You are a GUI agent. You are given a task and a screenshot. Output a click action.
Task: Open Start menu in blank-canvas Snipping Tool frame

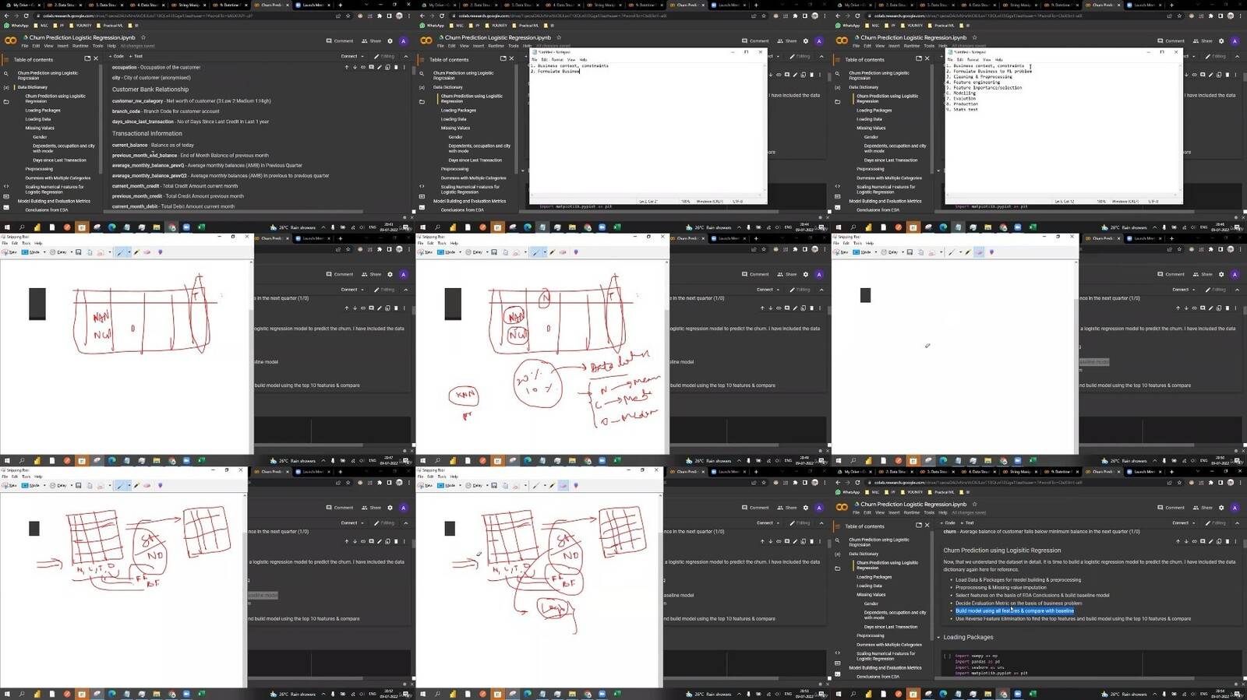(x=837, y=461)
